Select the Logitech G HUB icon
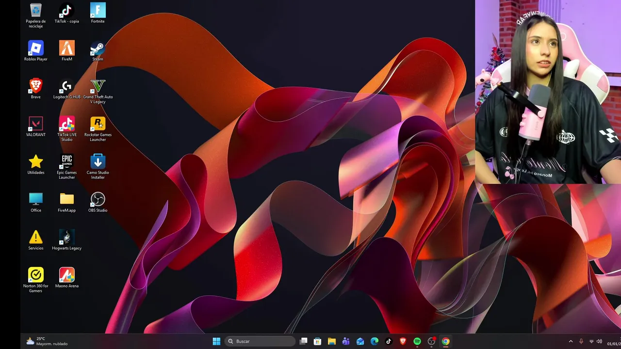This screenshot has width=621, height=349. [66, 89]
